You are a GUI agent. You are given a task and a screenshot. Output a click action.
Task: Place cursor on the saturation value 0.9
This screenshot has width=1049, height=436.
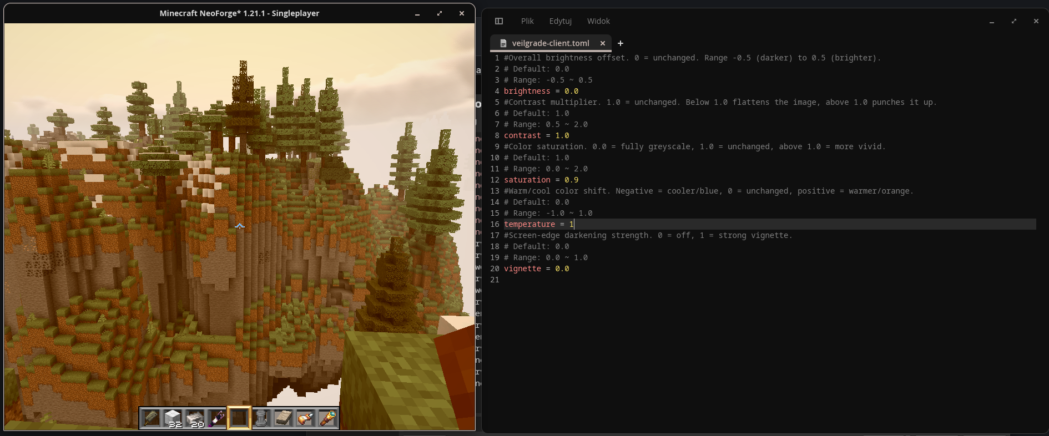(572, 180)
